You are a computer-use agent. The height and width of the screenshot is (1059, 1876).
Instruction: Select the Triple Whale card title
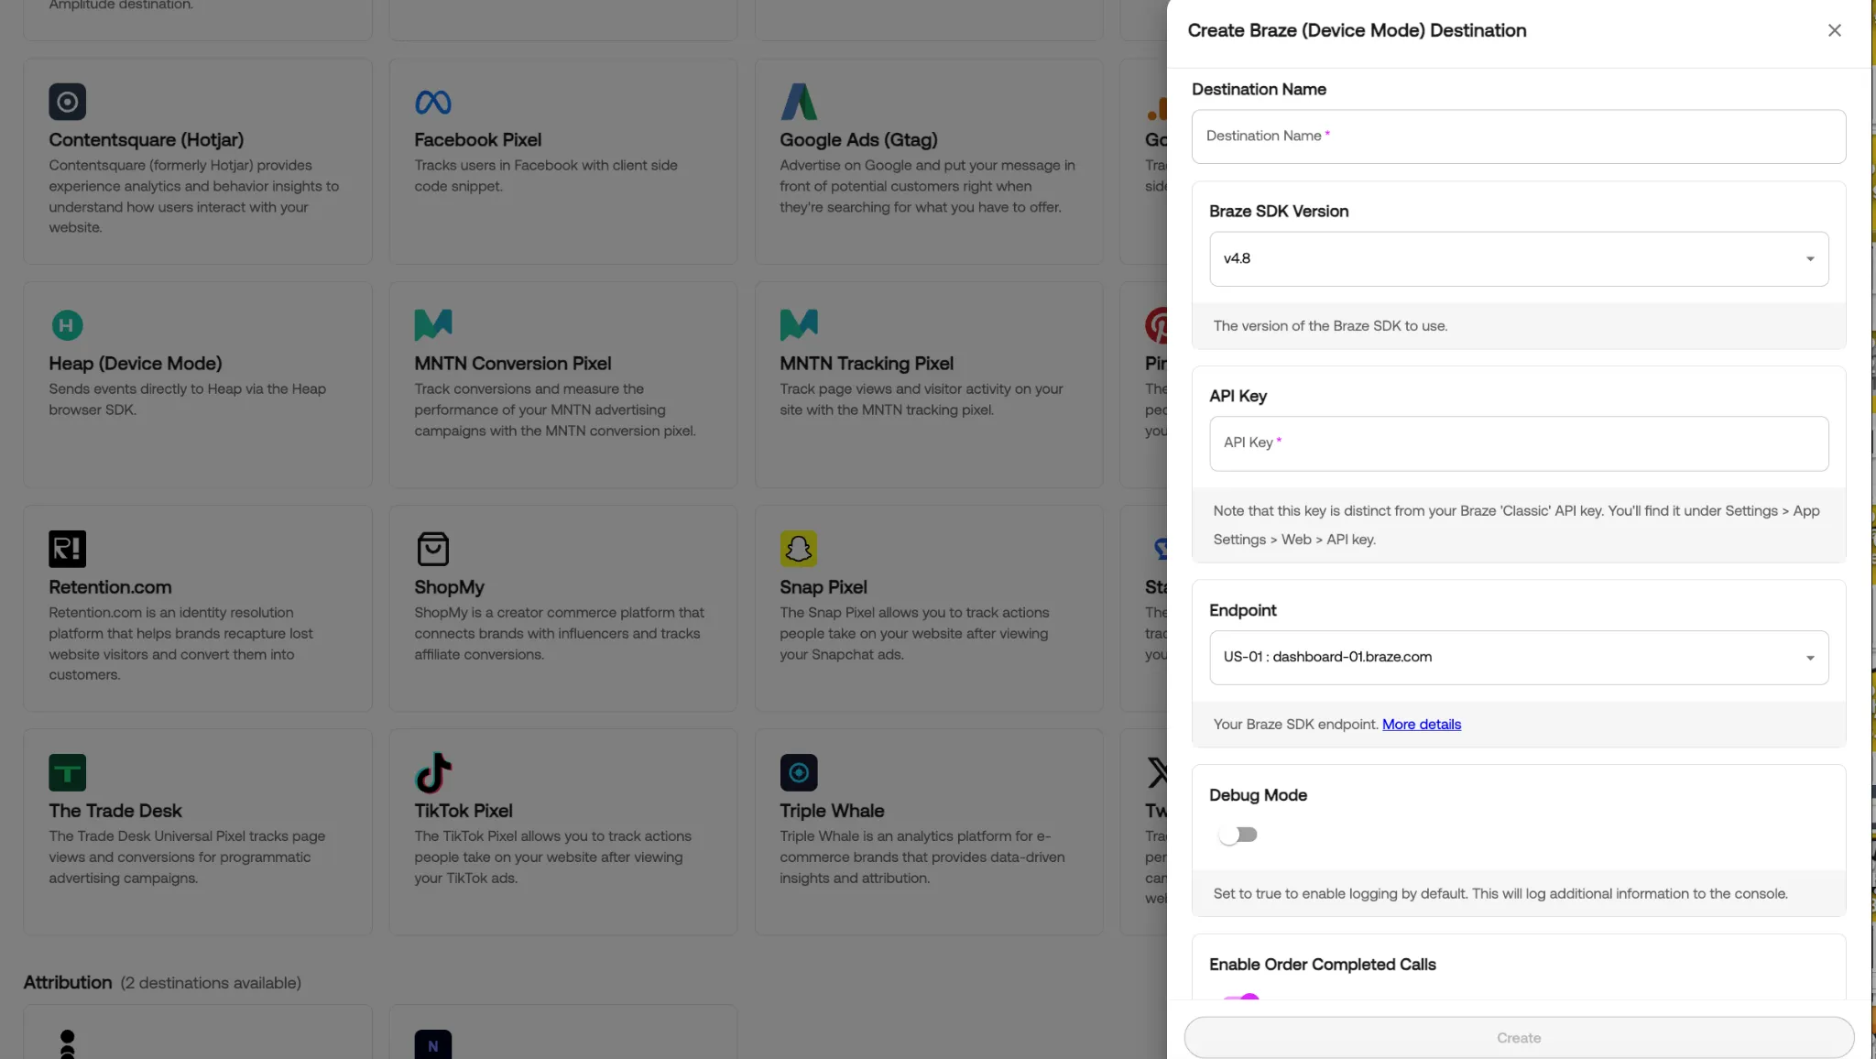[x=832, y=810]
